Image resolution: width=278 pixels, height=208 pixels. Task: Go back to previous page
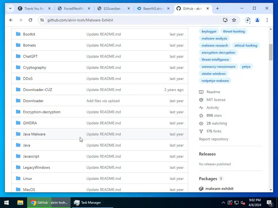(11, 20)
